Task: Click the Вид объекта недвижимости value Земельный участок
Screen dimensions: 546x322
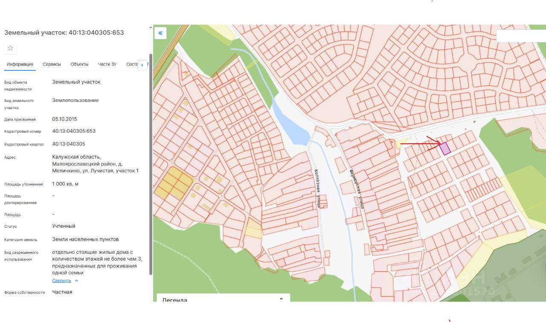Action: (x=76, y=82)
